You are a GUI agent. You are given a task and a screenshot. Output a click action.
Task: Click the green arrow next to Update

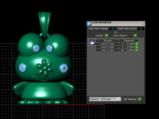tap(107, 35)
